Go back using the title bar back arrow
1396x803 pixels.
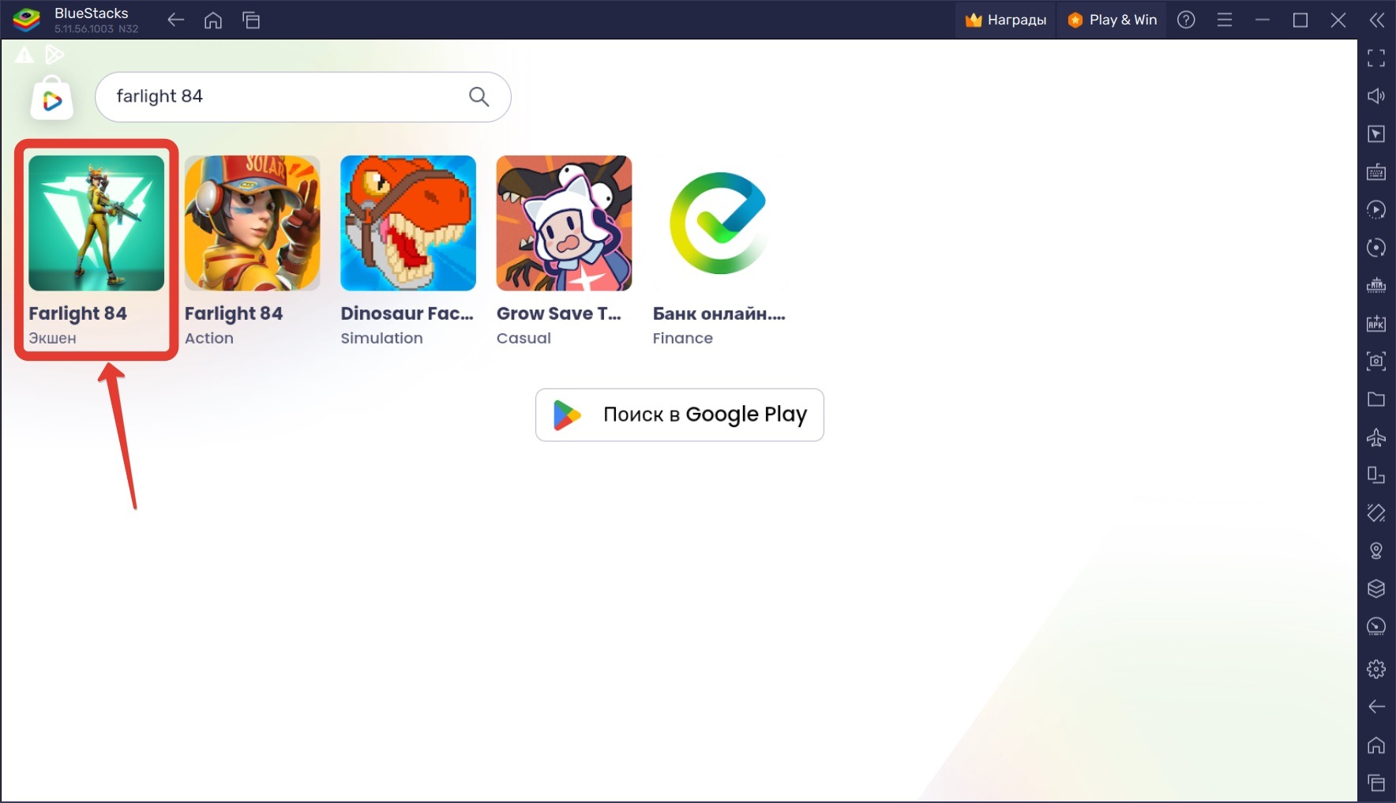click(x=175, y=20)
